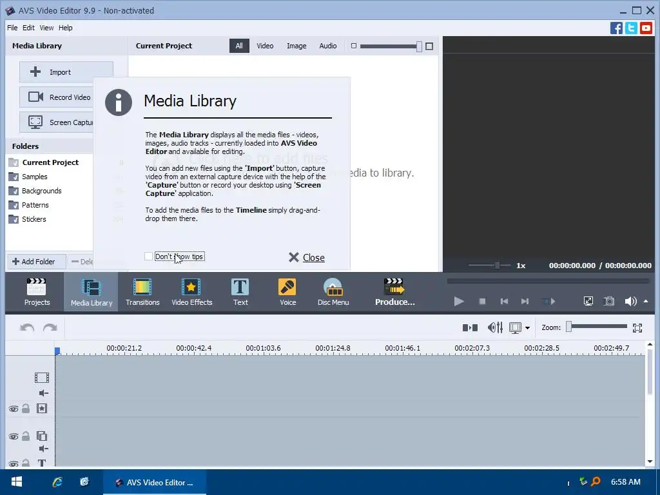Image resolution: width=660 pixels, height=495 pixels.
Task: Open Windows Start menu
Action: point(16,481)
